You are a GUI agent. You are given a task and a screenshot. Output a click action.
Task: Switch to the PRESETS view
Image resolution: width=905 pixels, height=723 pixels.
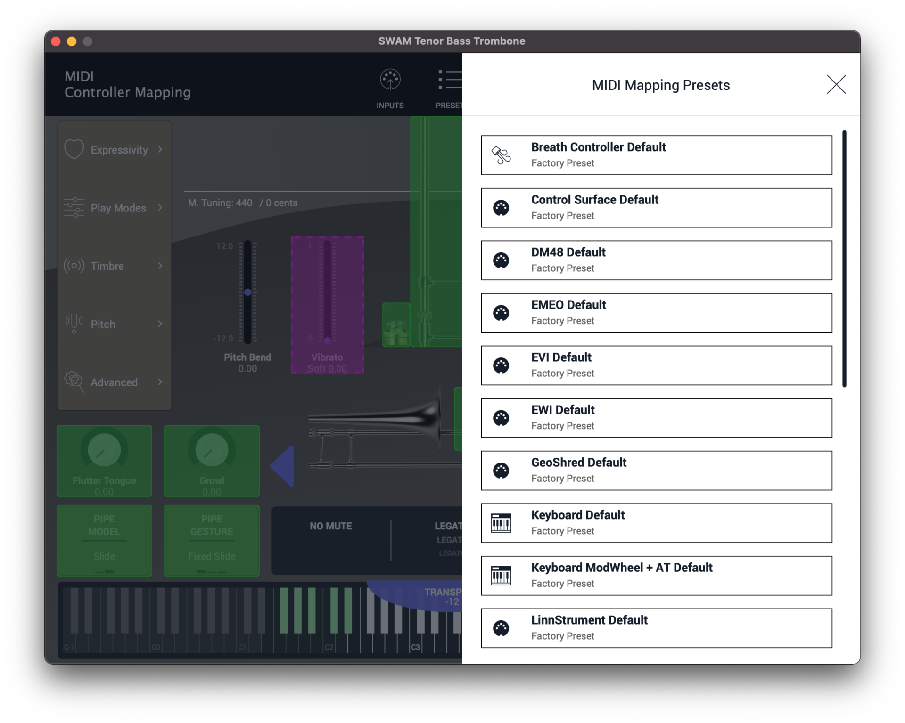448,87
